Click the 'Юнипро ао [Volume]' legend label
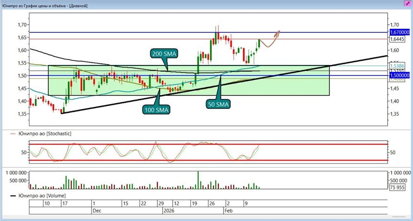This screenshot has width=413, height=221. click(x=42, y=196)
